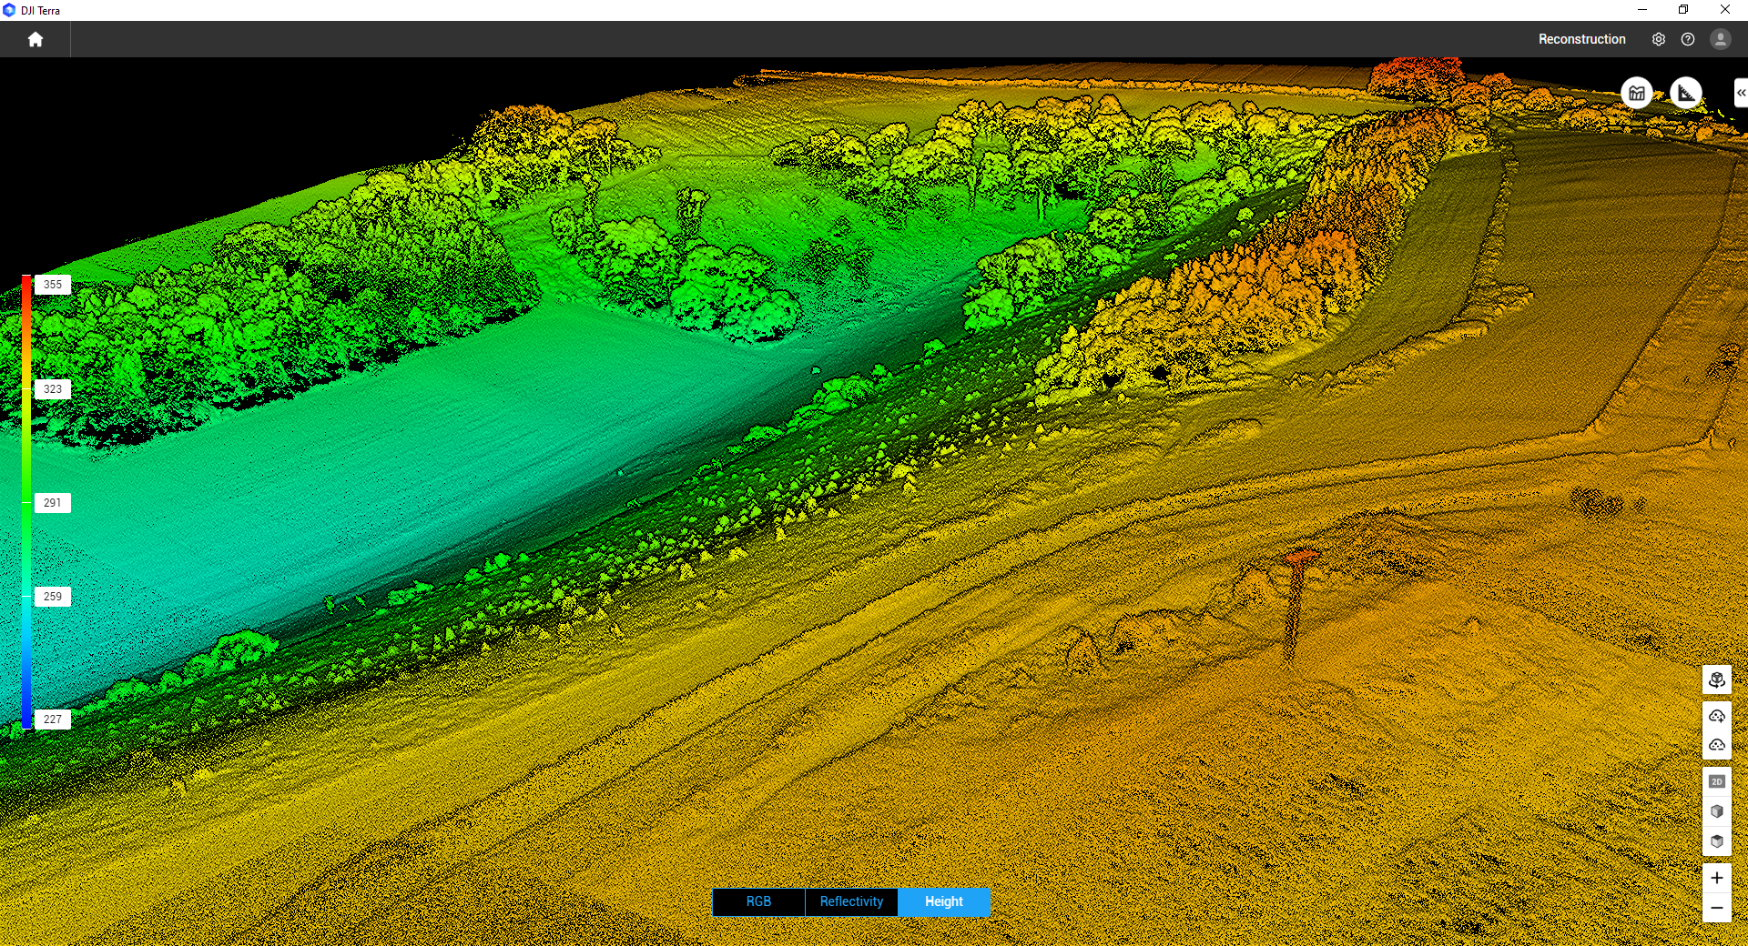Screen dimensions: 1748x946
Task: Open the help question mark icon
Action: (1688, 39)
